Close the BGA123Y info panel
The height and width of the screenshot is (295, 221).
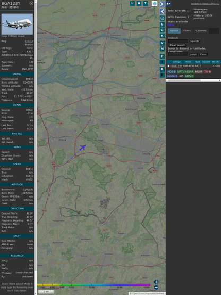pyautogui.click(x=31, y=3)
